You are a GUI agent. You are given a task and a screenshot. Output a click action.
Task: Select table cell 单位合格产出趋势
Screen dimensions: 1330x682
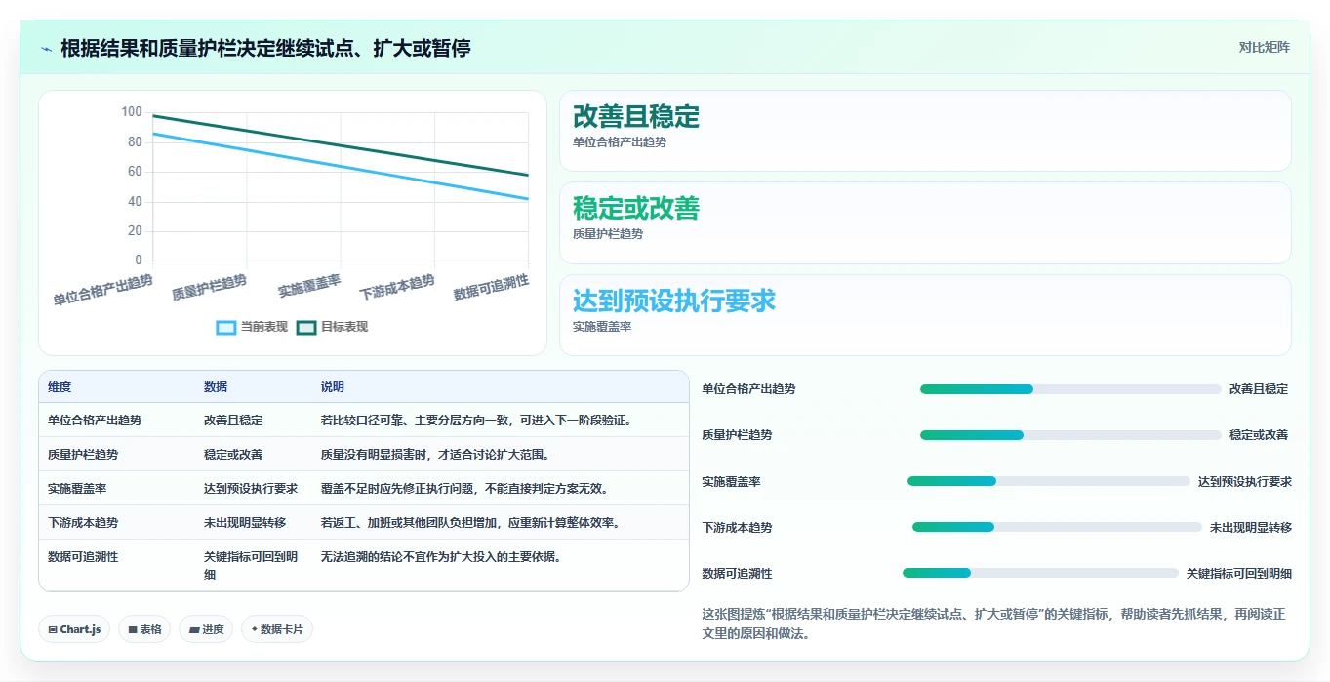click(95, 420)
